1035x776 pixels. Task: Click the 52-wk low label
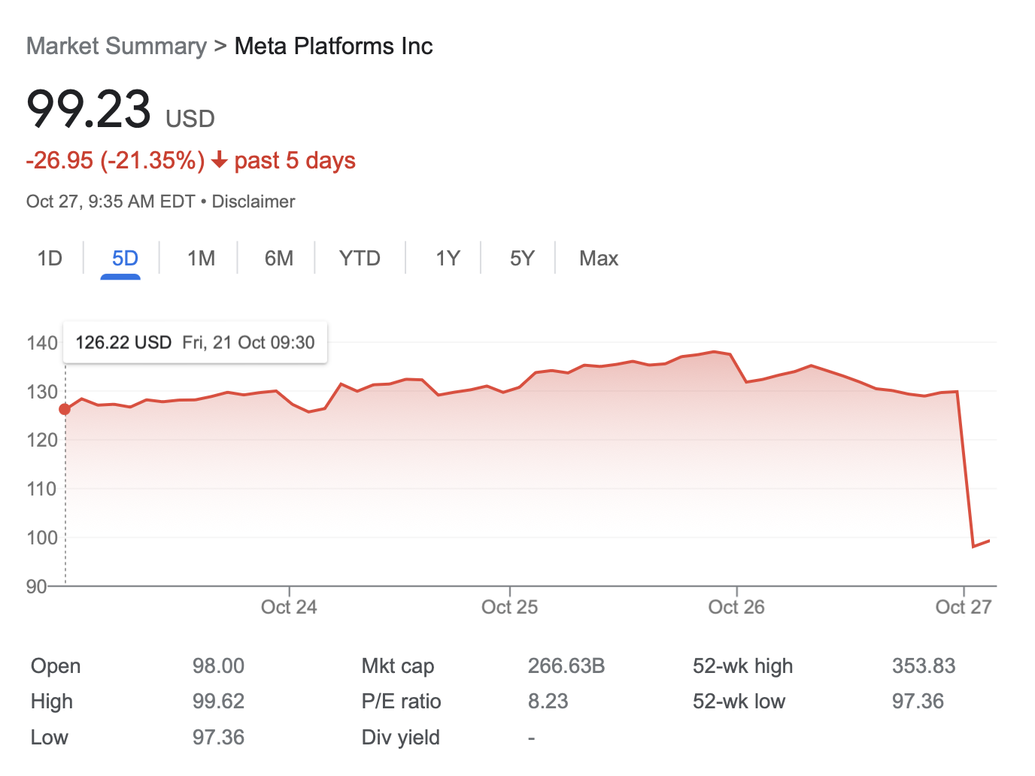[x=739, y=702]
